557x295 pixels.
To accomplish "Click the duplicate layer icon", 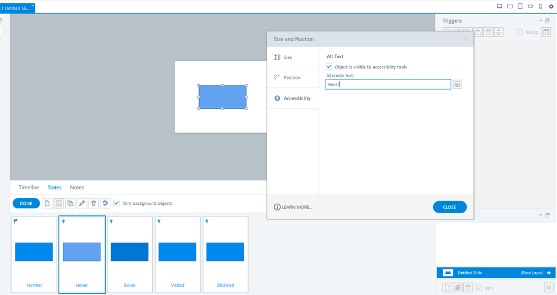I will coord(458,288).
